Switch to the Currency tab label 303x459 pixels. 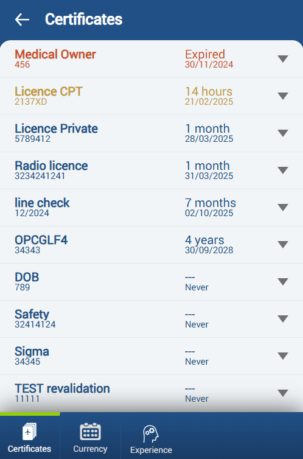(91, 449)
